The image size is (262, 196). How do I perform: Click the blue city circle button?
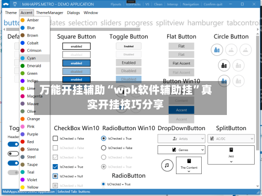217,50
